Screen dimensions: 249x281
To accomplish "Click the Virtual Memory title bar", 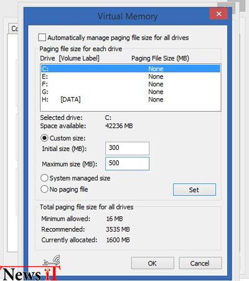I will click(x=116, y=16).
